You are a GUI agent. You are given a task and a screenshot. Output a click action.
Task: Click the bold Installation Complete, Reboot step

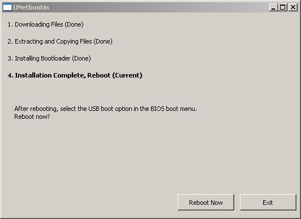point(75,75)
